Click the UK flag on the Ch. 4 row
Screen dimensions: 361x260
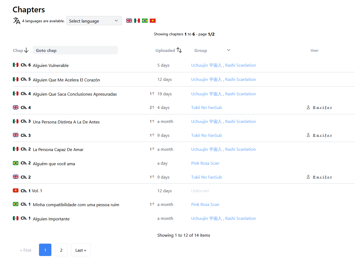coord(16,107)
